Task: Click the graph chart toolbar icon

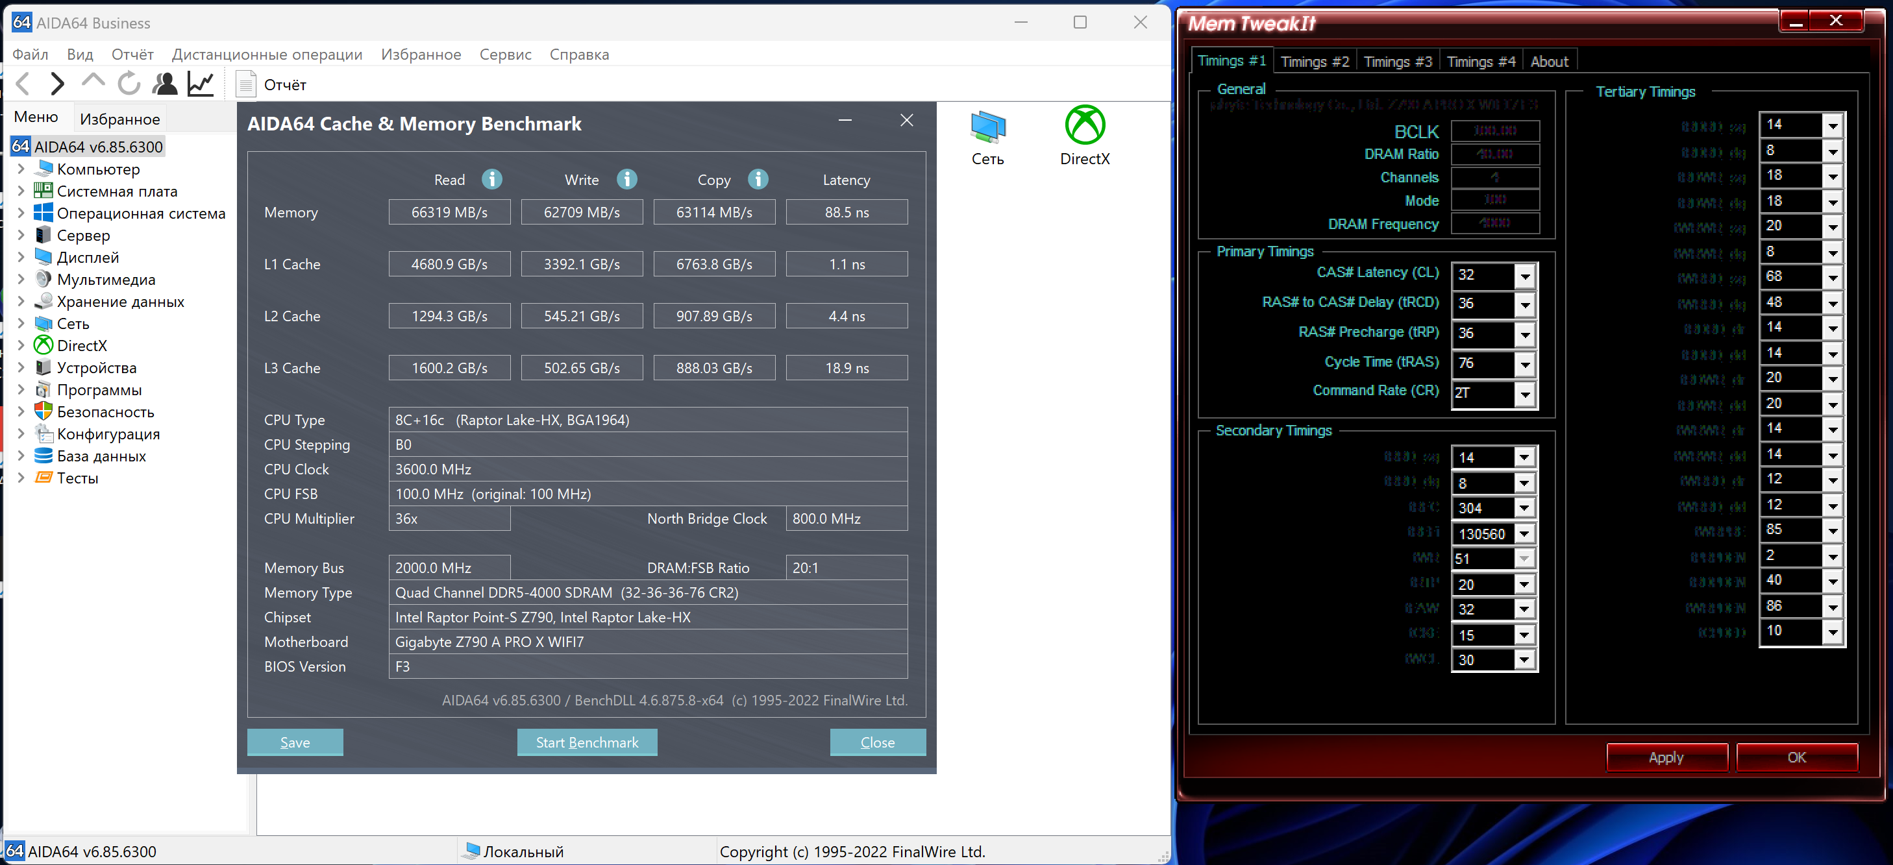Action: tap(200, 84)
